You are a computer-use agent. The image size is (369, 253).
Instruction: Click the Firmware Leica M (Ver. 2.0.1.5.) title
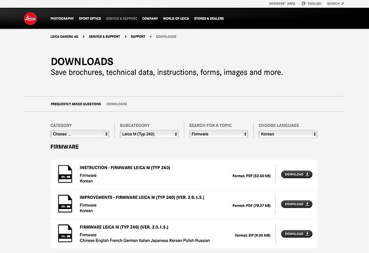coord(124,227)
